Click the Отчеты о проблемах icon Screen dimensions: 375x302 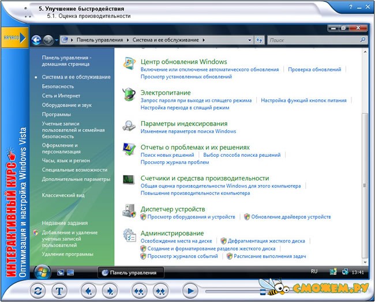129,149
